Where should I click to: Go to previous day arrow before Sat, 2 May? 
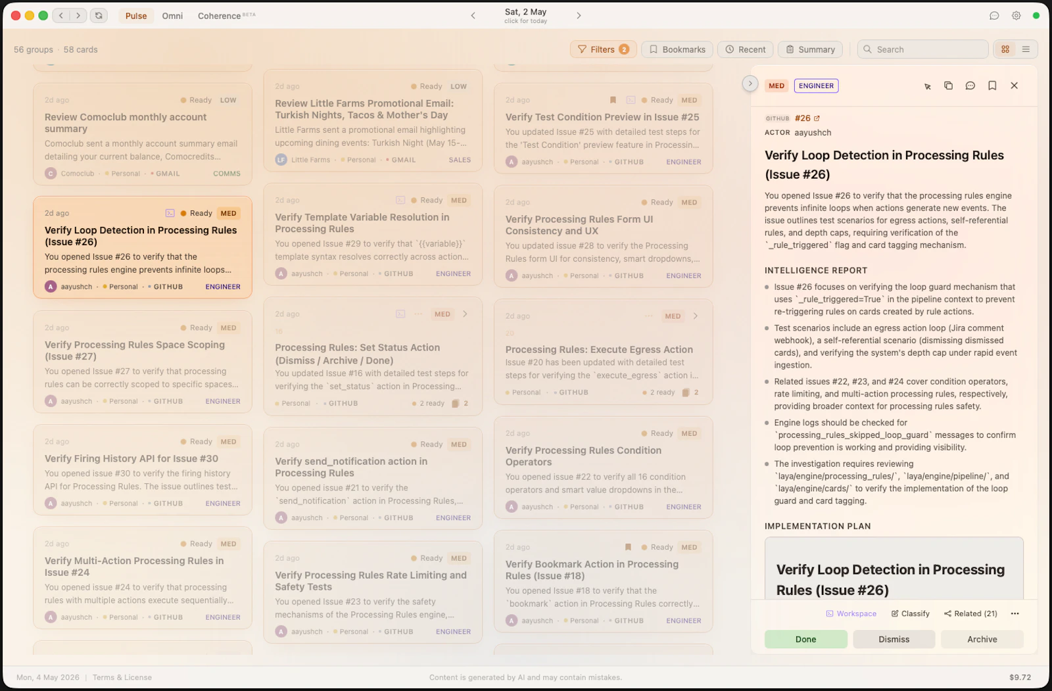tap(473, 16)
